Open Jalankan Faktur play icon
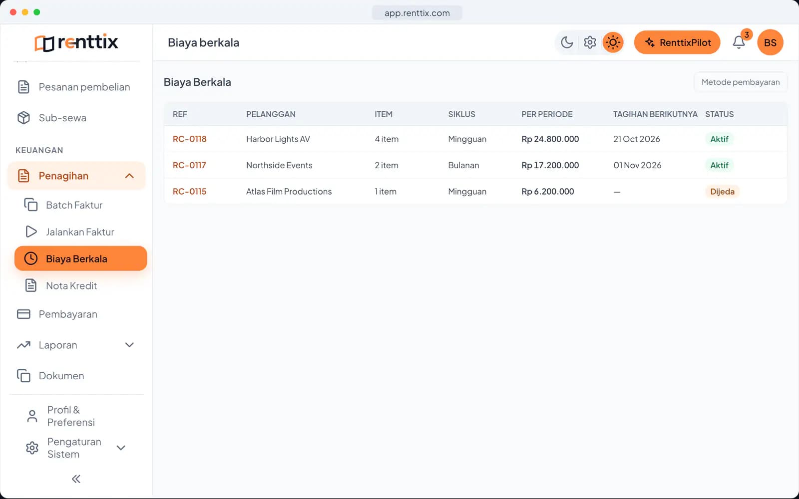Image resolution: width=799 pixels, height=499 pixels. pos(31,232)
